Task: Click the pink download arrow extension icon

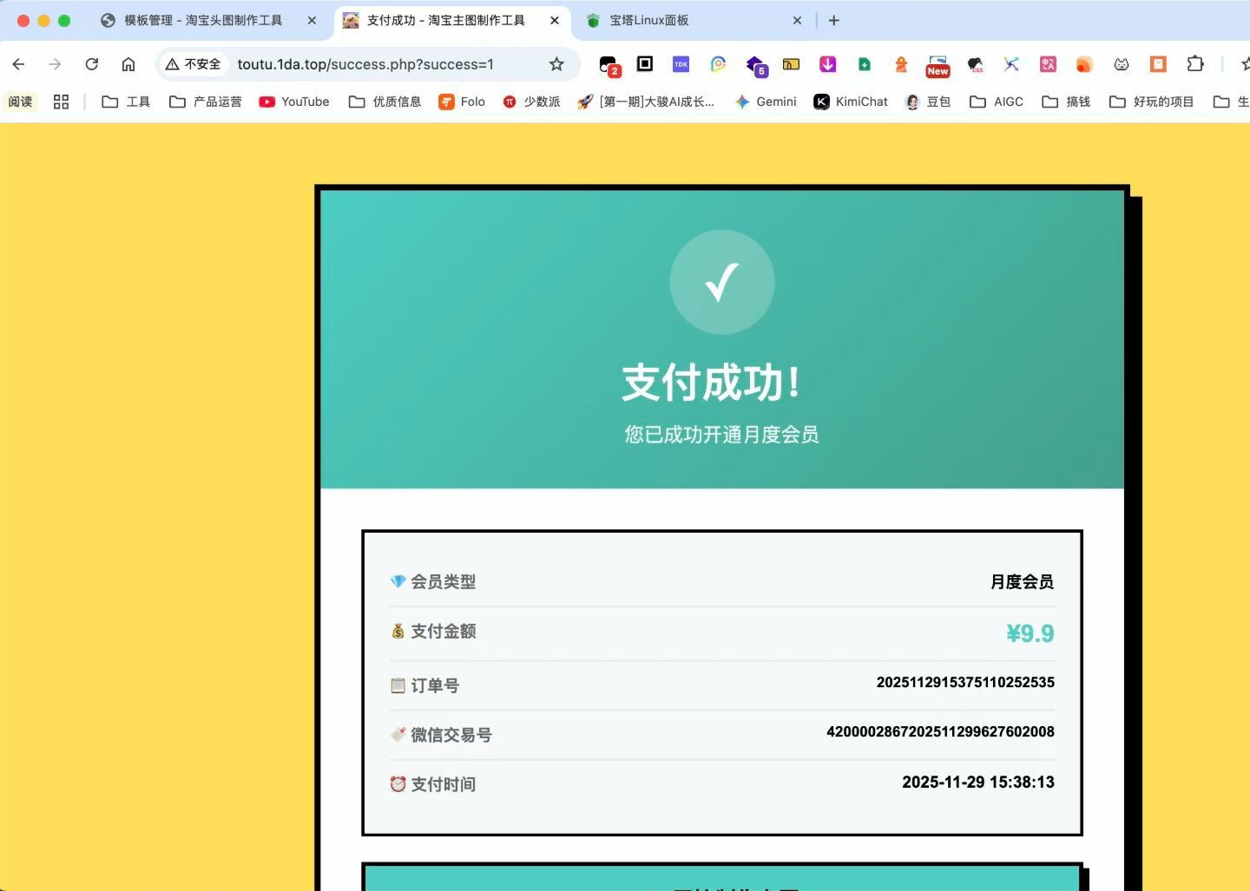Action: click(x=827, y=64)
